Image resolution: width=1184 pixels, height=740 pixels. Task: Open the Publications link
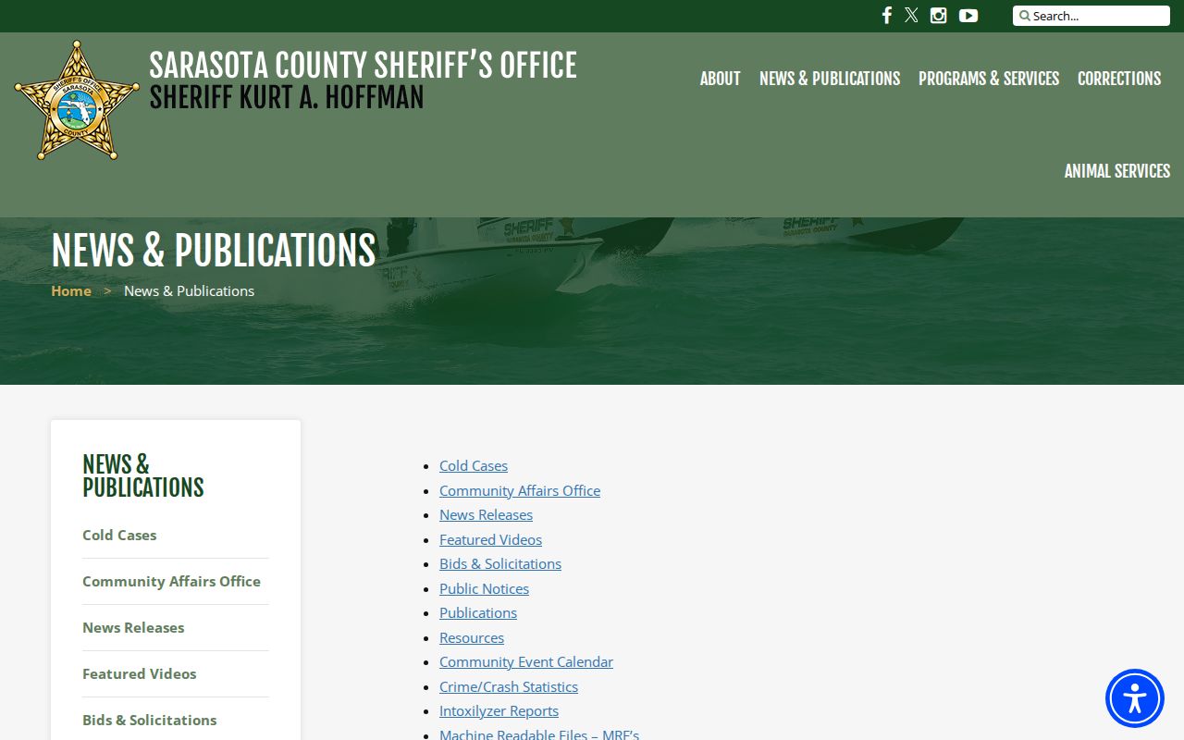click(478, 612)
